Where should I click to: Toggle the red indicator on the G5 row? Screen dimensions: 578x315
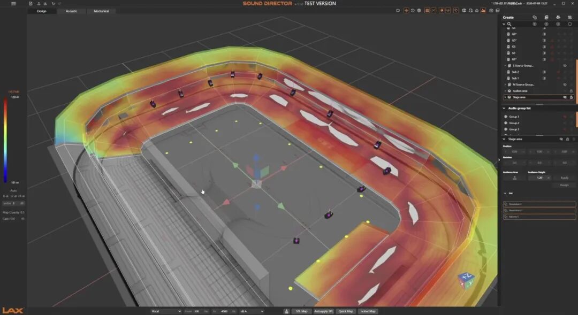point(552,47)
